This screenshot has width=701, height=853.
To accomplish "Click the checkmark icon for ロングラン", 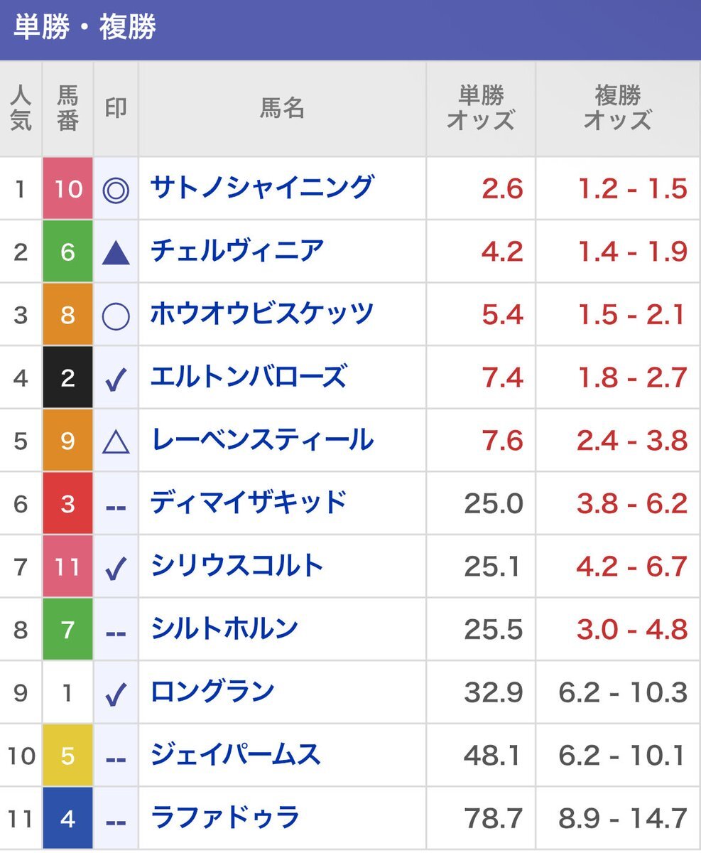I will pos(116,694).
